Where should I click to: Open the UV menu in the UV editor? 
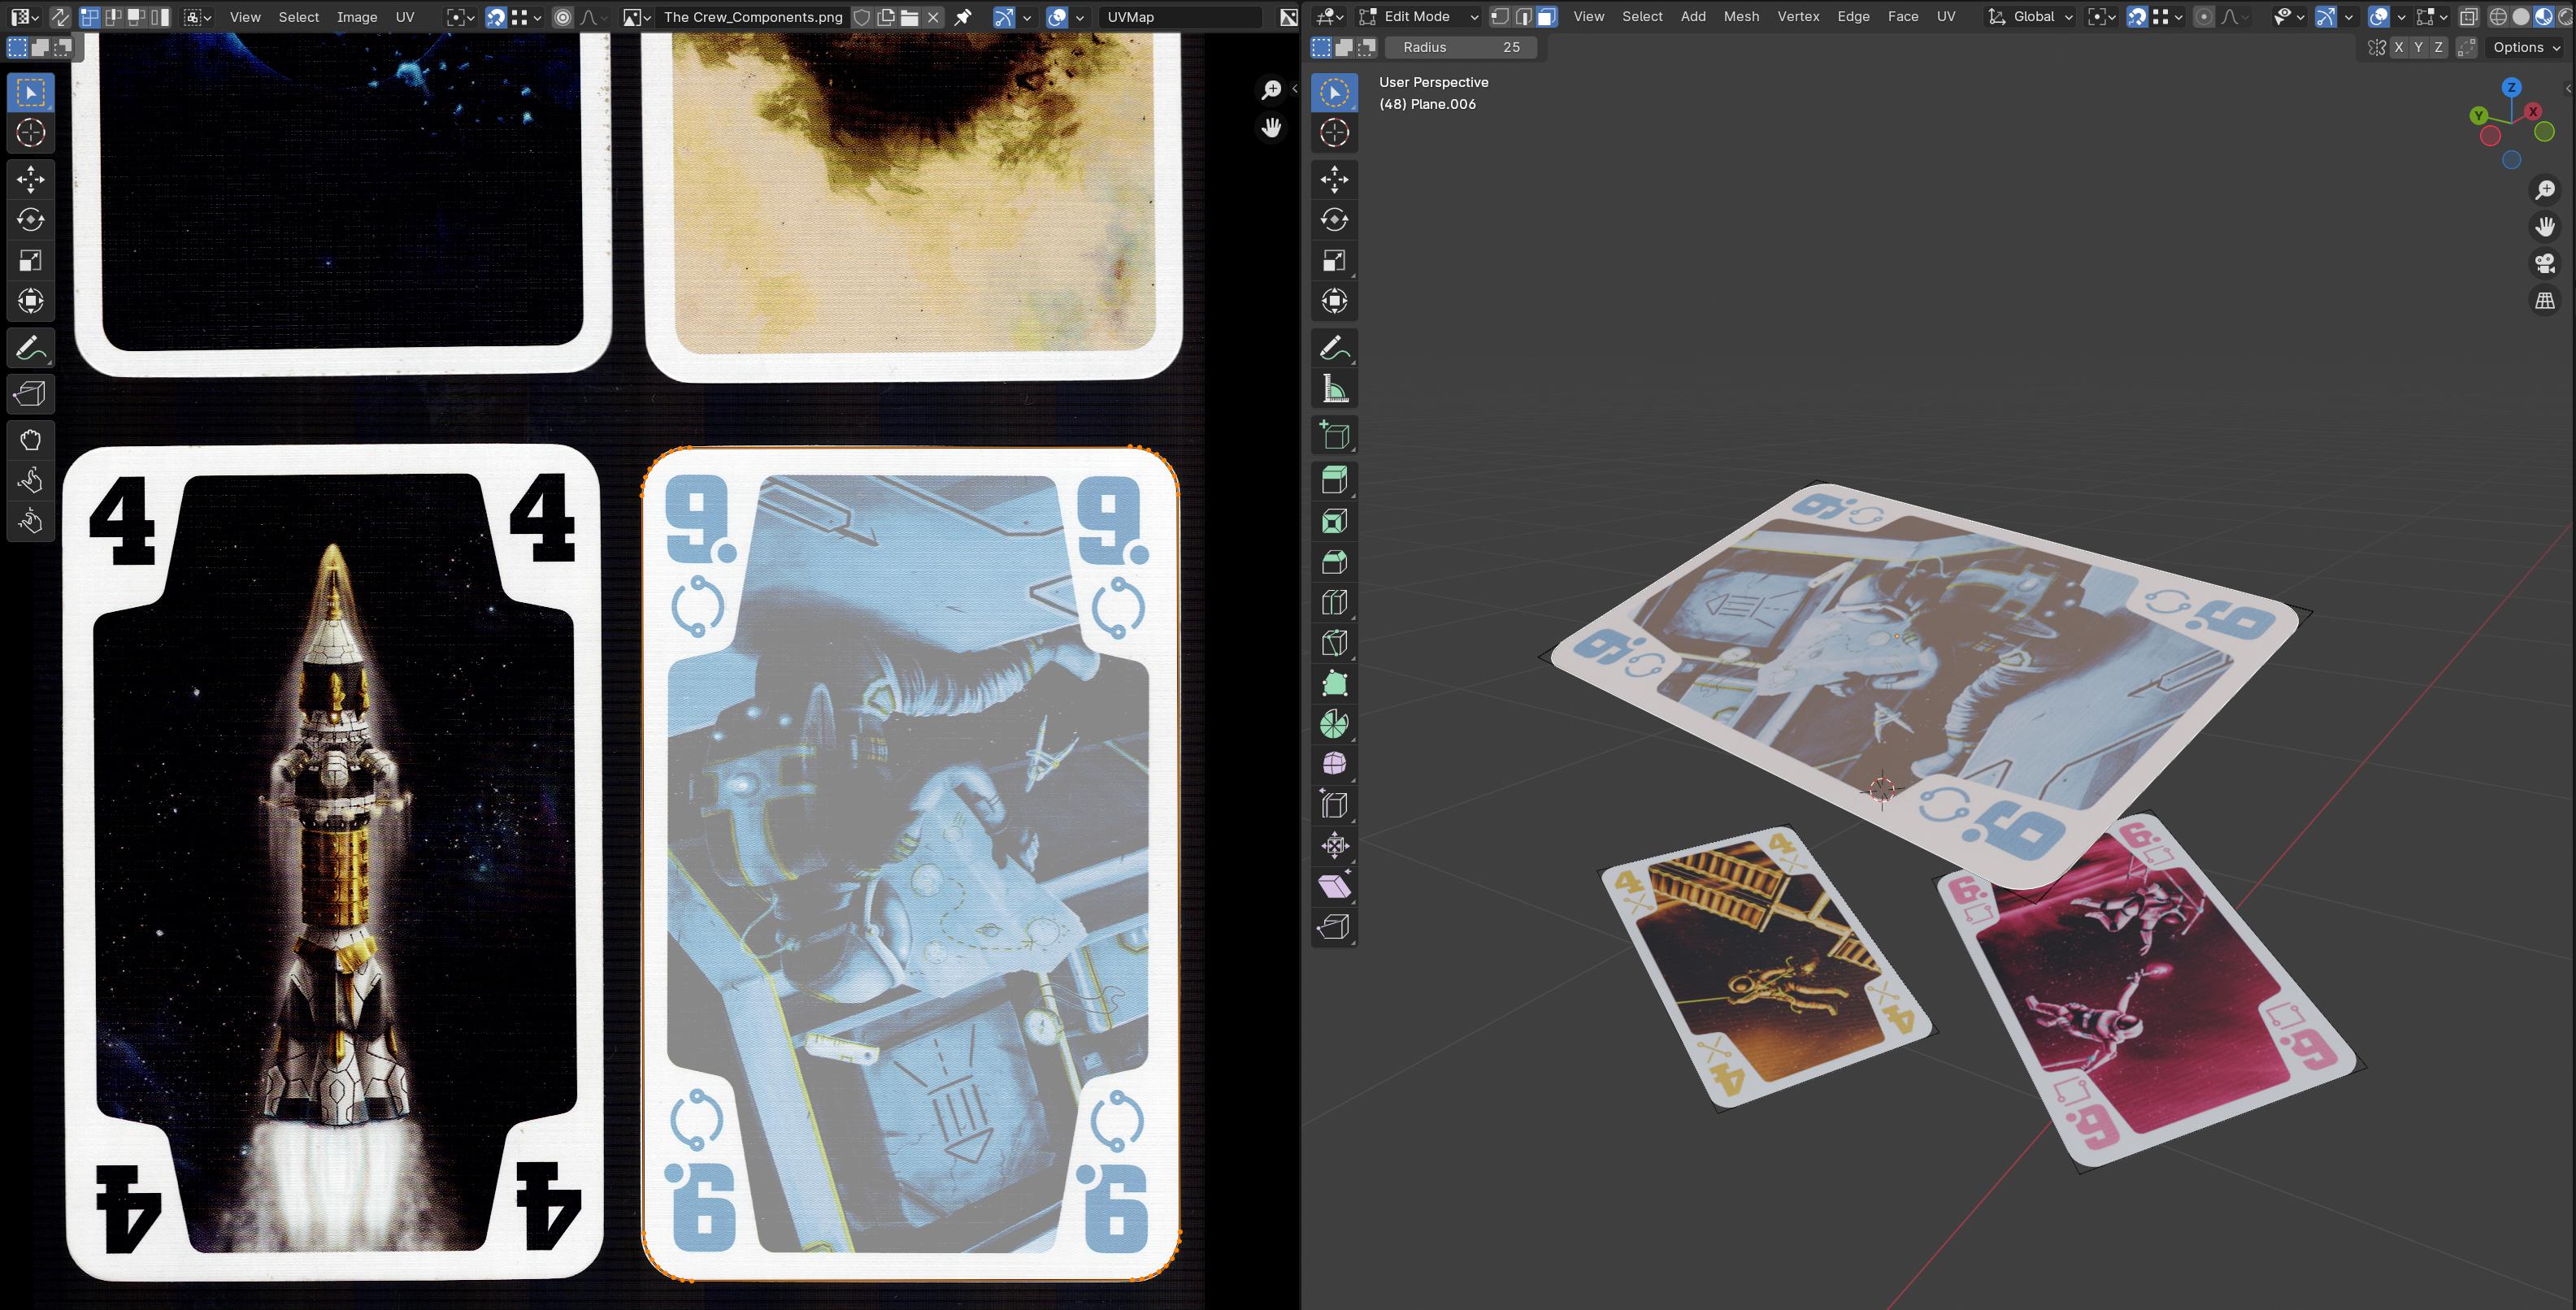[x=405, y=17]
